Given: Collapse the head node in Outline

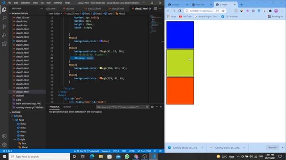Looking at the screenshot, I should (x=13, y=120).
